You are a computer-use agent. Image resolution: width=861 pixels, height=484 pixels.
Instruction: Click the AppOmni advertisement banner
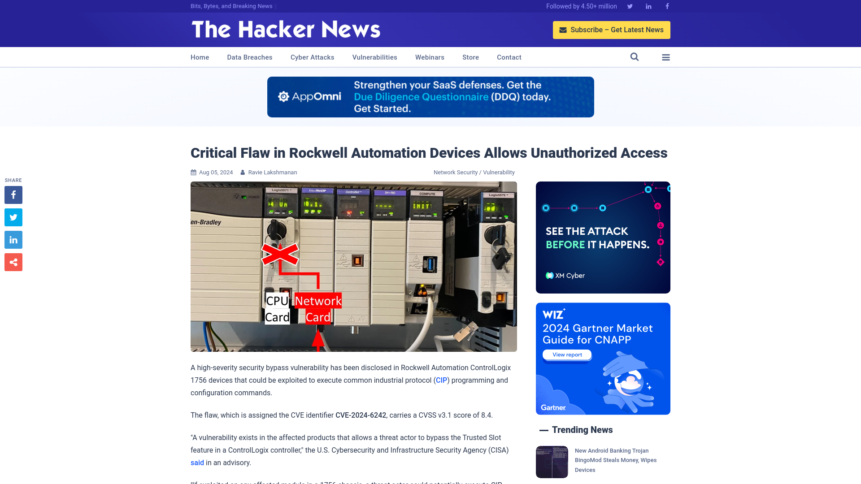430,97
